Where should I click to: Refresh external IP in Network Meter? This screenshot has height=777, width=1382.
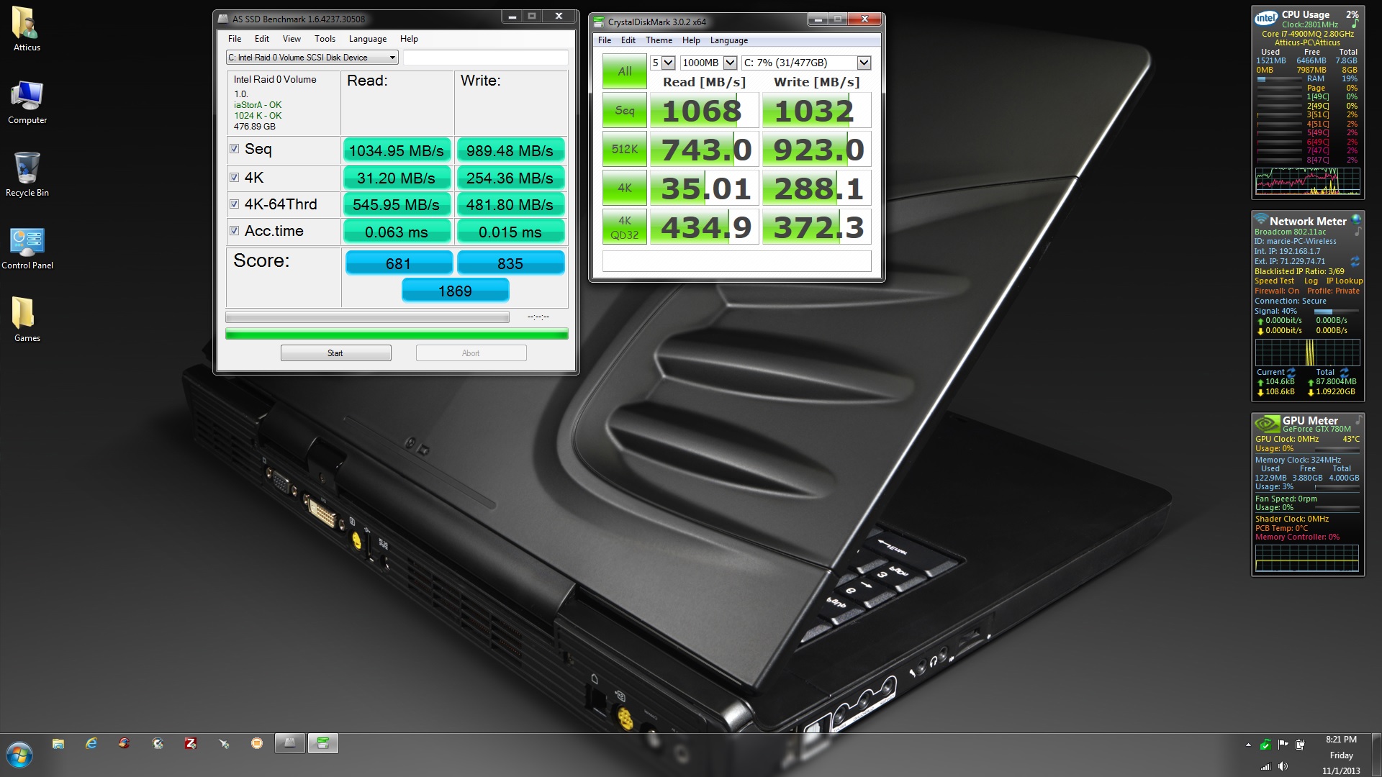[1355, 261]
